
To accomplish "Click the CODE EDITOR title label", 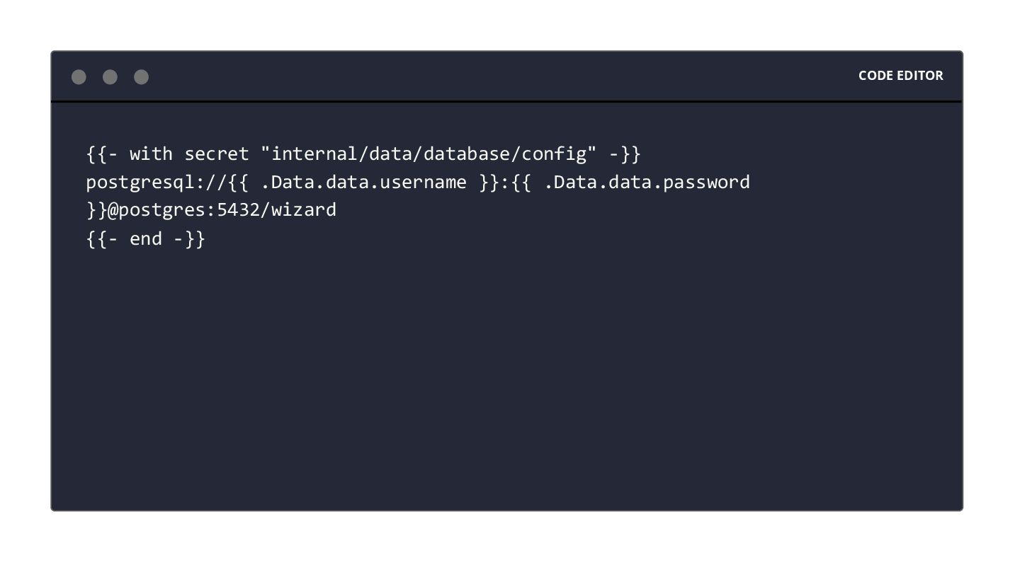I will (x=900, y=76).
